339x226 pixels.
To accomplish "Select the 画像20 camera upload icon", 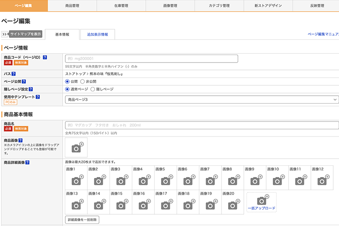I will [x=233, y=205].
